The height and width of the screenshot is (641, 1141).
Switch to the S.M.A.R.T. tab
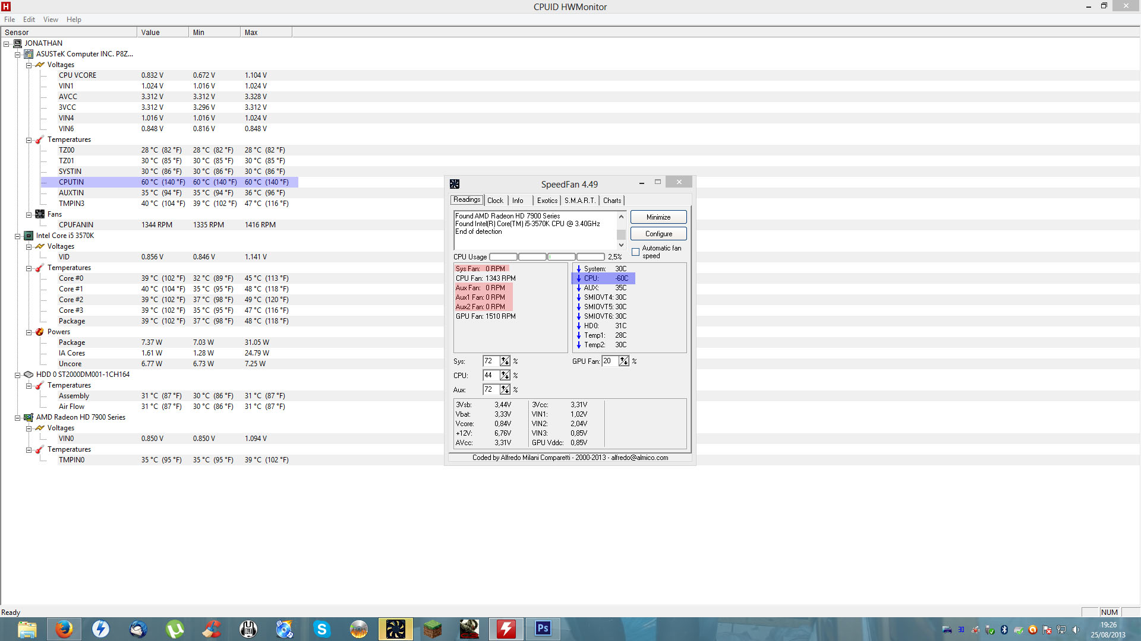pyautogui.click(x=579, y=201)
